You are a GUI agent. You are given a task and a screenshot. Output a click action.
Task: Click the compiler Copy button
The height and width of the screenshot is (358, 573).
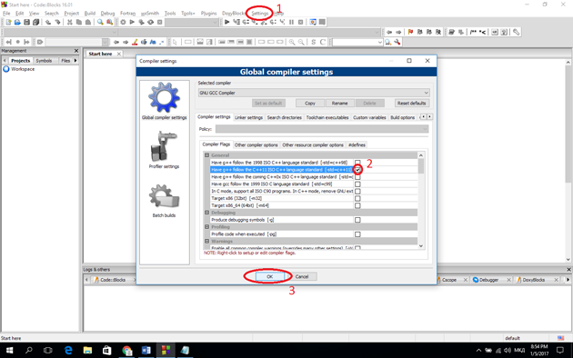pyautogui.click(x=310, y=104)
